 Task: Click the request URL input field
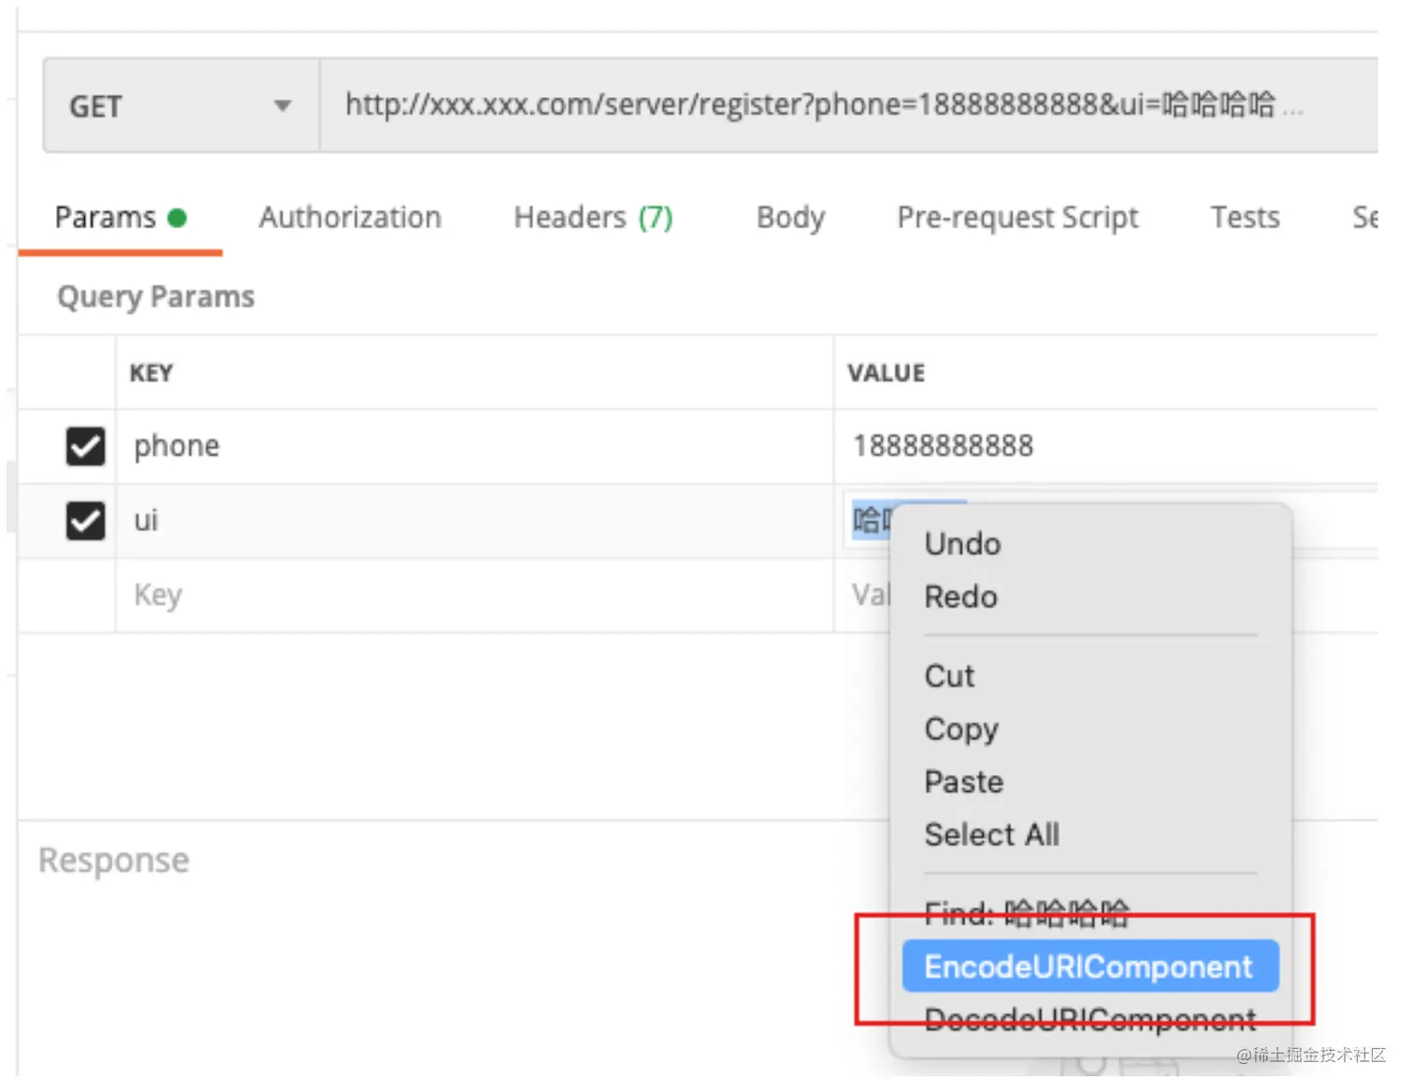[x=849, y=106]
